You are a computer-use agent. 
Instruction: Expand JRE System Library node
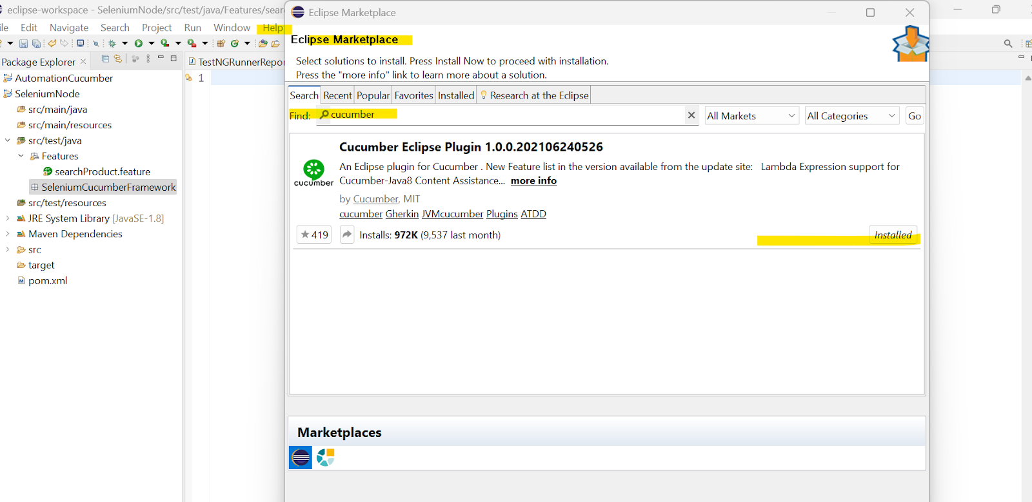tap(7, 218)
